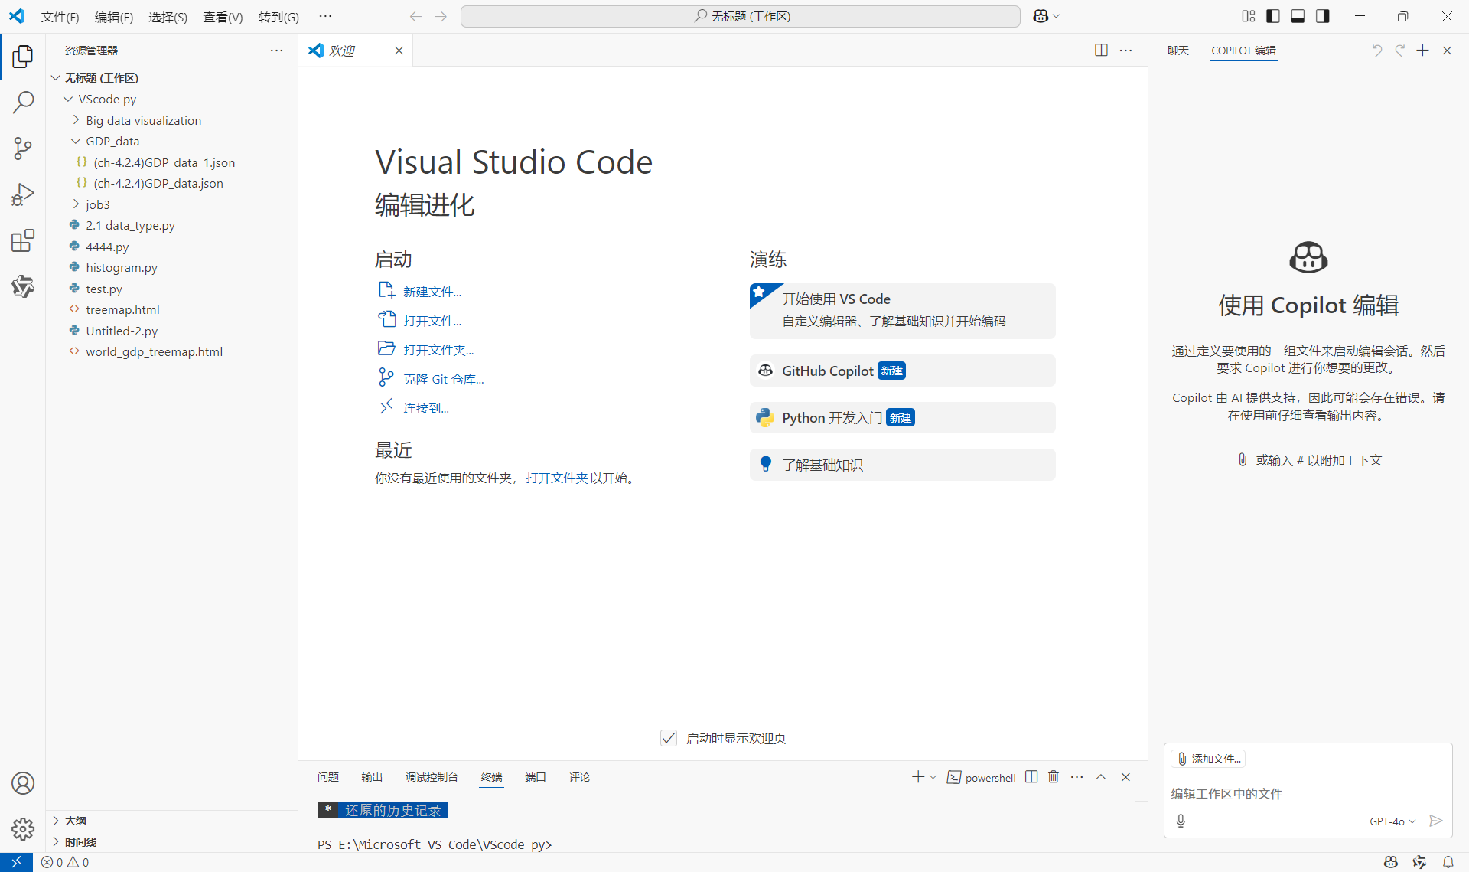Viewport: 1469px width, 872px height.
Task: Split the editor to the right
Action: [x=1101, y=51]
